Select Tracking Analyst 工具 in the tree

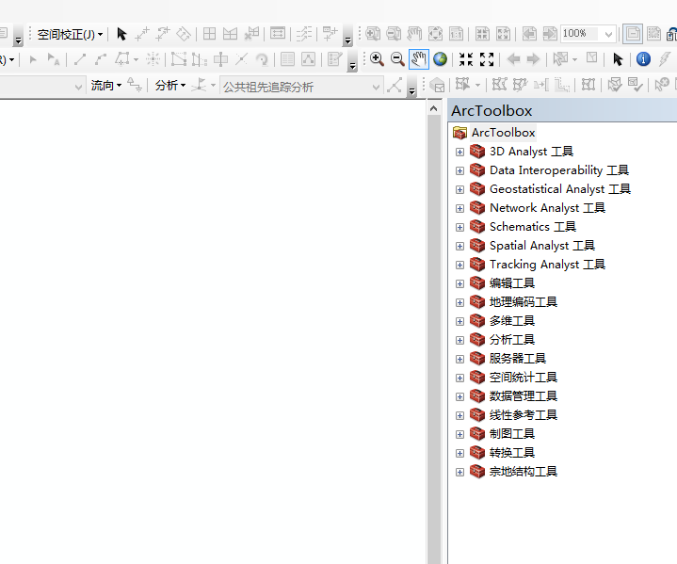[x=547, y=265]
